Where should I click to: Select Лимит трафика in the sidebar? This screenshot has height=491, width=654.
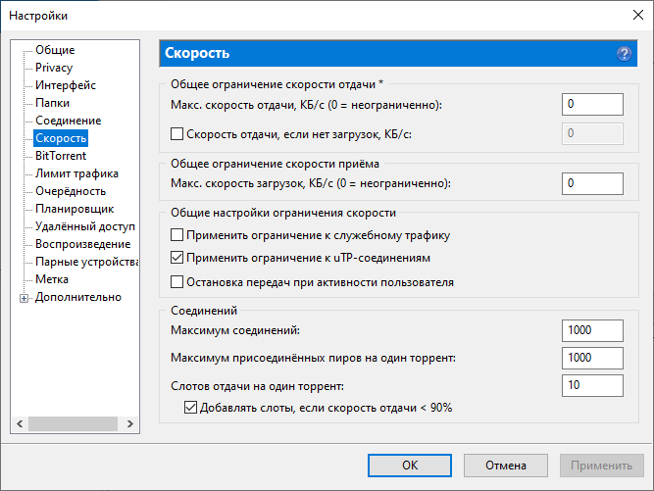[76, 173]
